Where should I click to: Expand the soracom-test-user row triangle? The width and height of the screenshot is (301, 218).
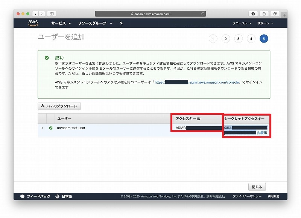pyautogui.click(x=42, y=128)
